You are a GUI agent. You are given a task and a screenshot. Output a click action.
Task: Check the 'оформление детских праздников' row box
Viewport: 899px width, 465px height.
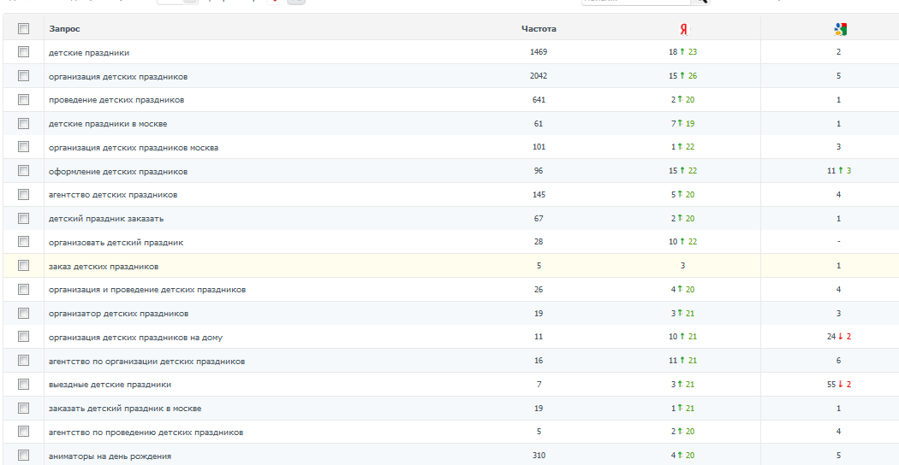point(24,171)
